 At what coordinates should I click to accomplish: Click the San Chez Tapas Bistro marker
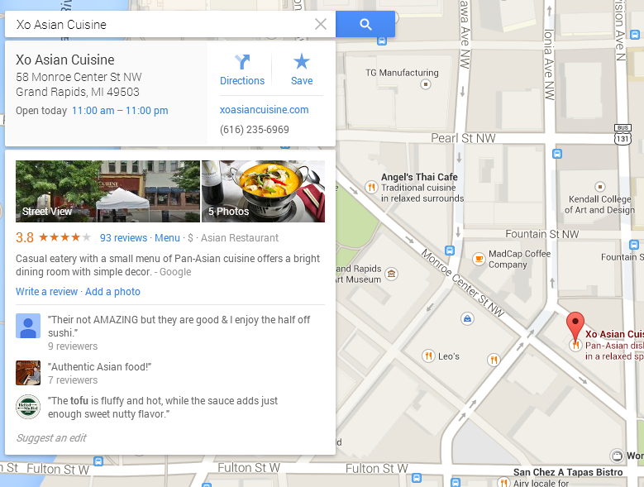click(x=503, y=482)
